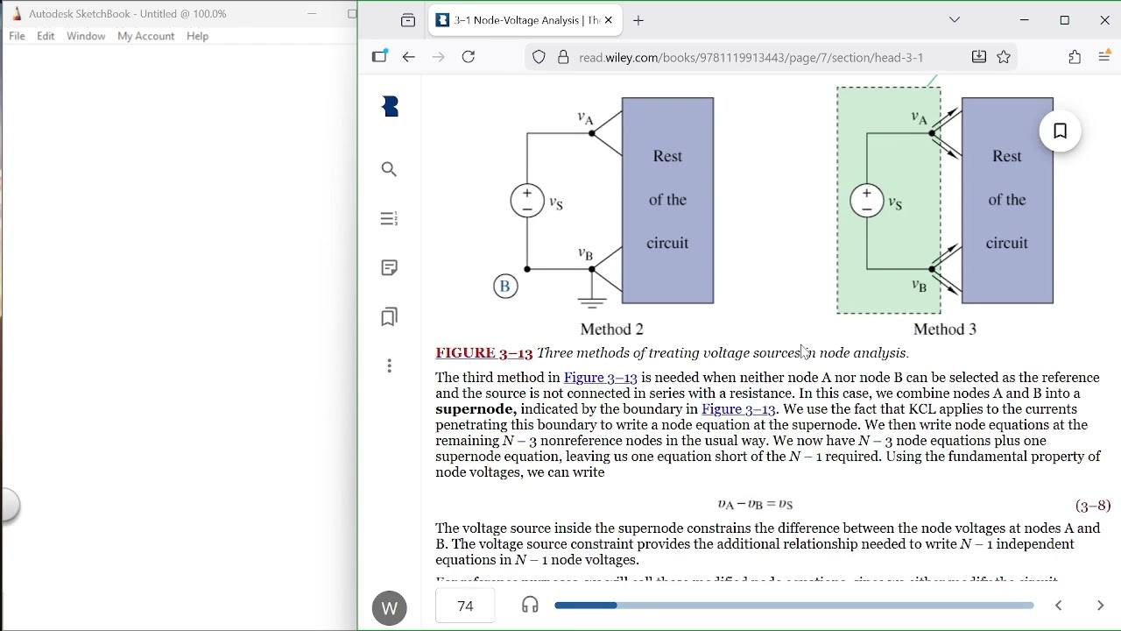Expand the list all tabs dropdown

coord(955,20)
